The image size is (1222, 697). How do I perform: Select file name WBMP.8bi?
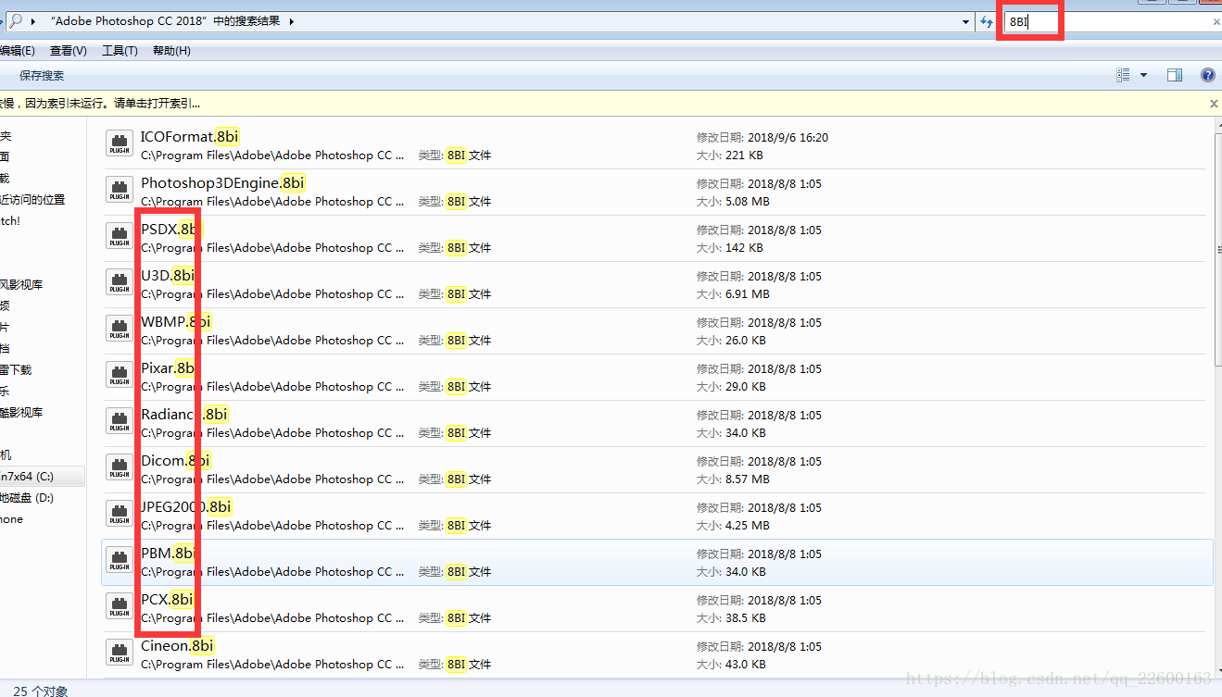(176, 322)
